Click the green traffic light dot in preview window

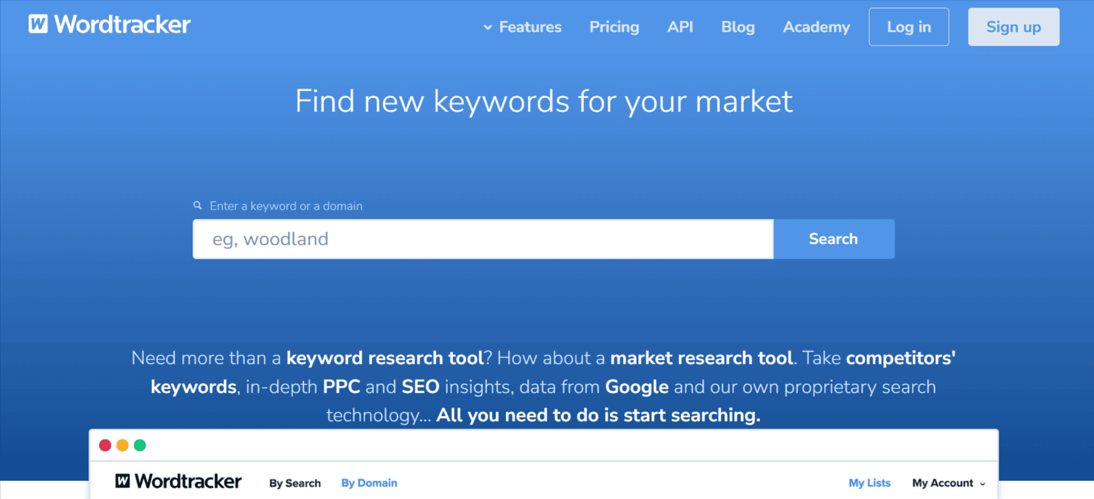coord(140,445)
